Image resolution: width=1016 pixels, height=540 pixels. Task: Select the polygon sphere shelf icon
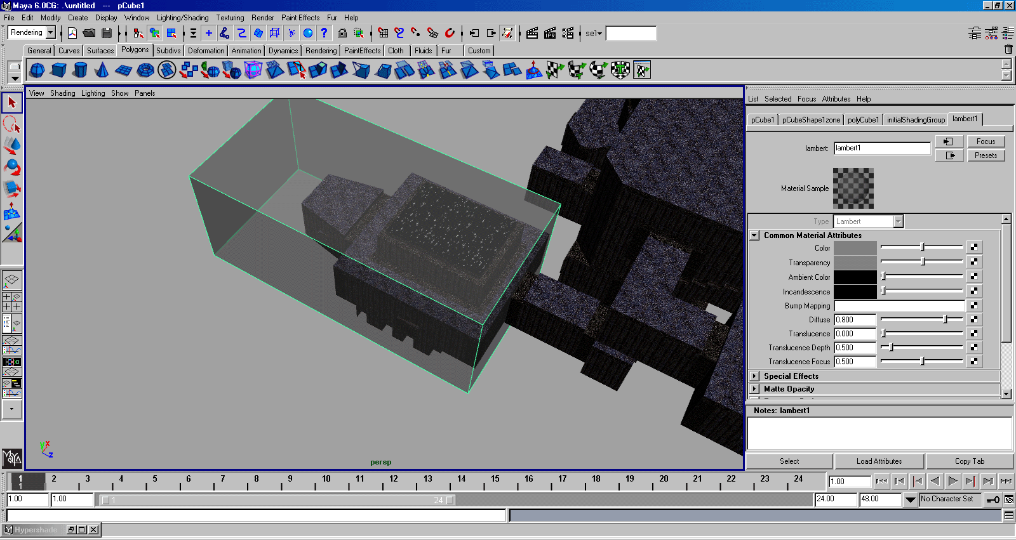[x=37, y=70]
